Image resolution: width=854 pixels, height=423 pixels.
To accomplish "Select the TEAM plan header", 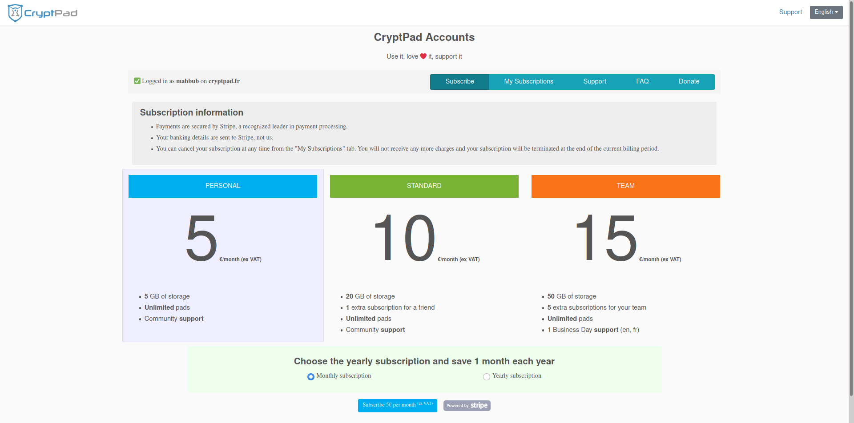I will (626, 186).
